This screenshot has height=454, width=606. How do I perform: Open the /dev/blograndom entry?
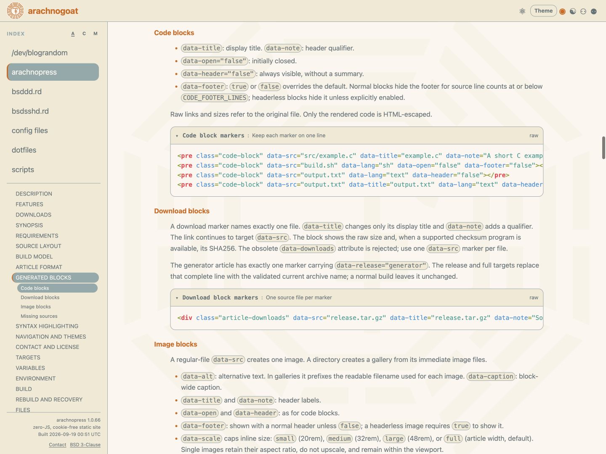click(x=53, y=53)
